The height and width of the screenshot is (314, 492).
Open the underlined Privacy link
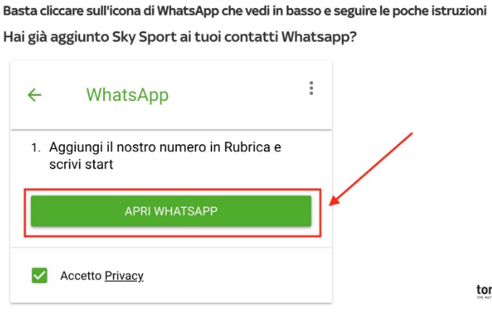124,276
